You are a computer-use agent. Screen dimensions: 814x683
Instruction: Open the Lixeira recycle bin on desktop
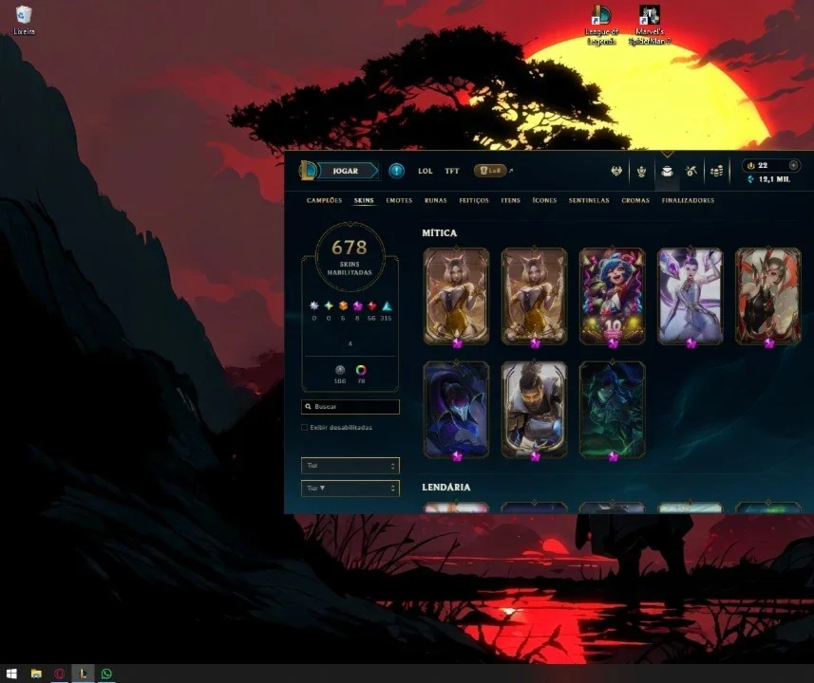[24, 20]
